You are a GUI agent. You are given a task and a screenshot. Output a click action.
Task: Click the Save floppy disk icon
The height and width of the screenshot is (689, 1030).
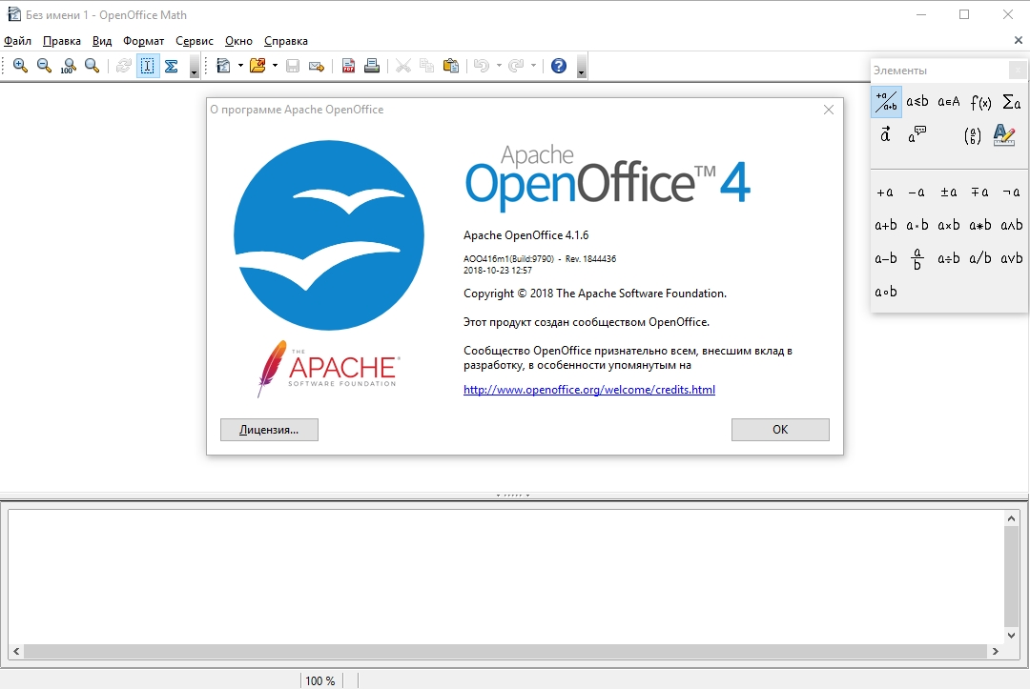293,66
